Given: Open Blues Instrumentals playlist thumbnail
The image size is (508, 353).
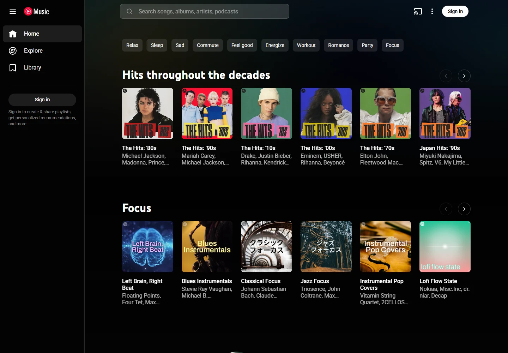Looking at the screenshot, I should [x=207, y=246].
